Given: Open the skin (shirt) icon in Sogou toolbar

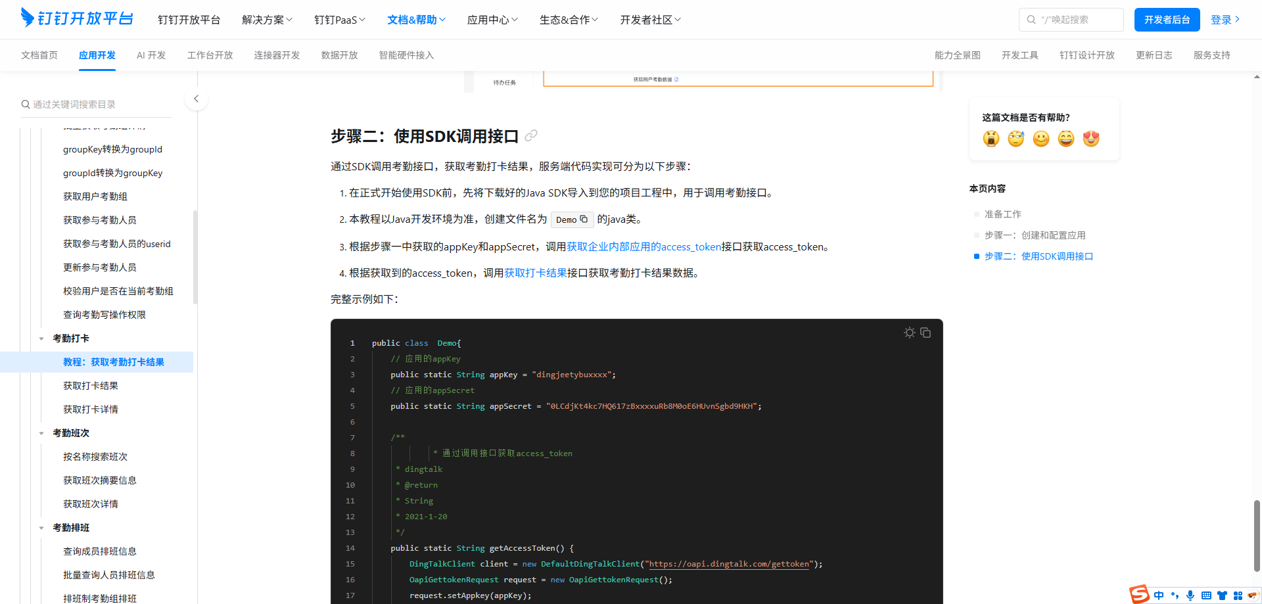Looking at the screenshot, I should 1222,595.
